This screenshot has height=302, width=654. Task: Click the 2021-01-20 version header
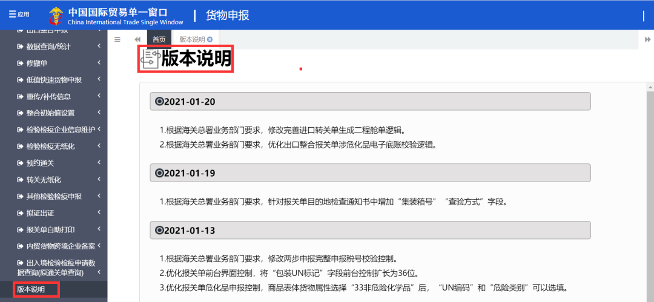370,101
